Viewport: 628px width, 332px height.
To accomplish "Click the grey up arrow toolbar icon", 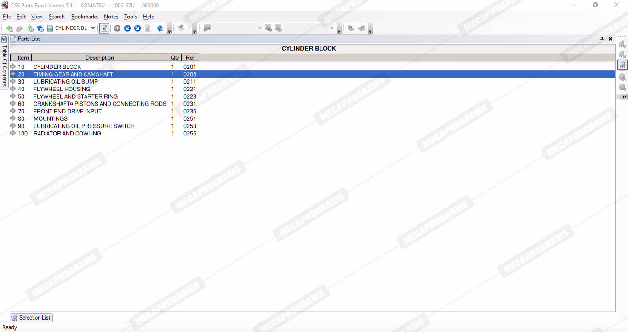I will click(x=117, y=28).
